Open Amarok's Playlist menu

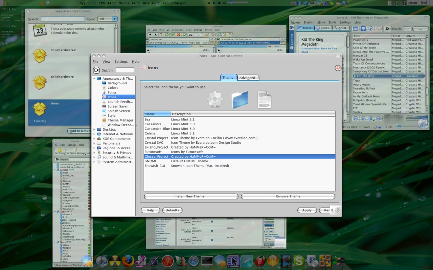tap(309, 22)
